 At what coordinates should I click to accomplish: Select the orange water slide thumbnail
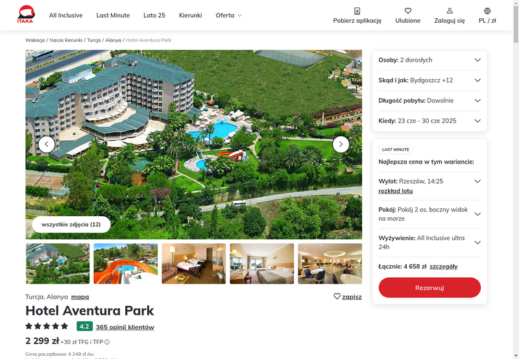[x=125, y=264]
